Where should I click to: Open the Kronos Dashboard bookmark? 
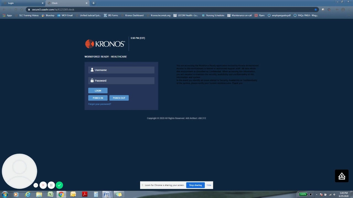(x=134, y=15)
